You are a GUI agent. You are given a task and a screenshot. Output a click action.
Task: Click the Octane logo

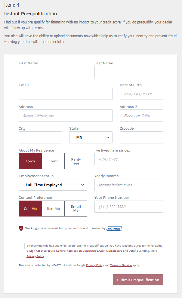114,229
